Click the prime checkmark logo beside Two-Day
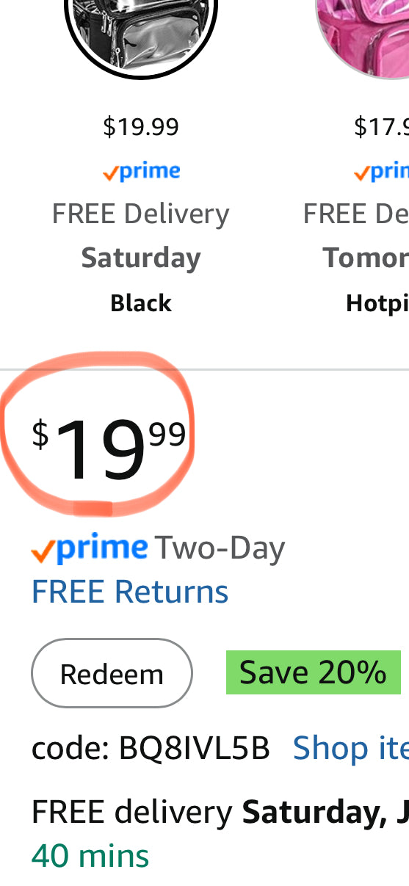Screen dimensions: 409x886 [90, 548]
